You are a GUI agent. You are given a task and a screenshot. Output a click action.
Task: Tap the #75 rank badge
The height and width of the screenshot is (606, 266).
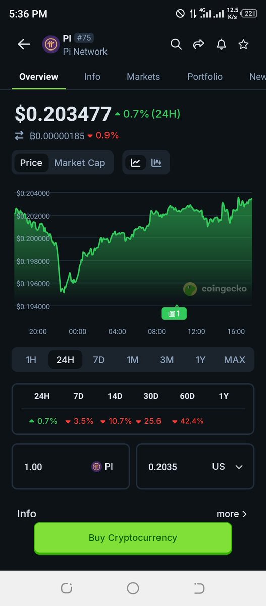click(84, 38)
